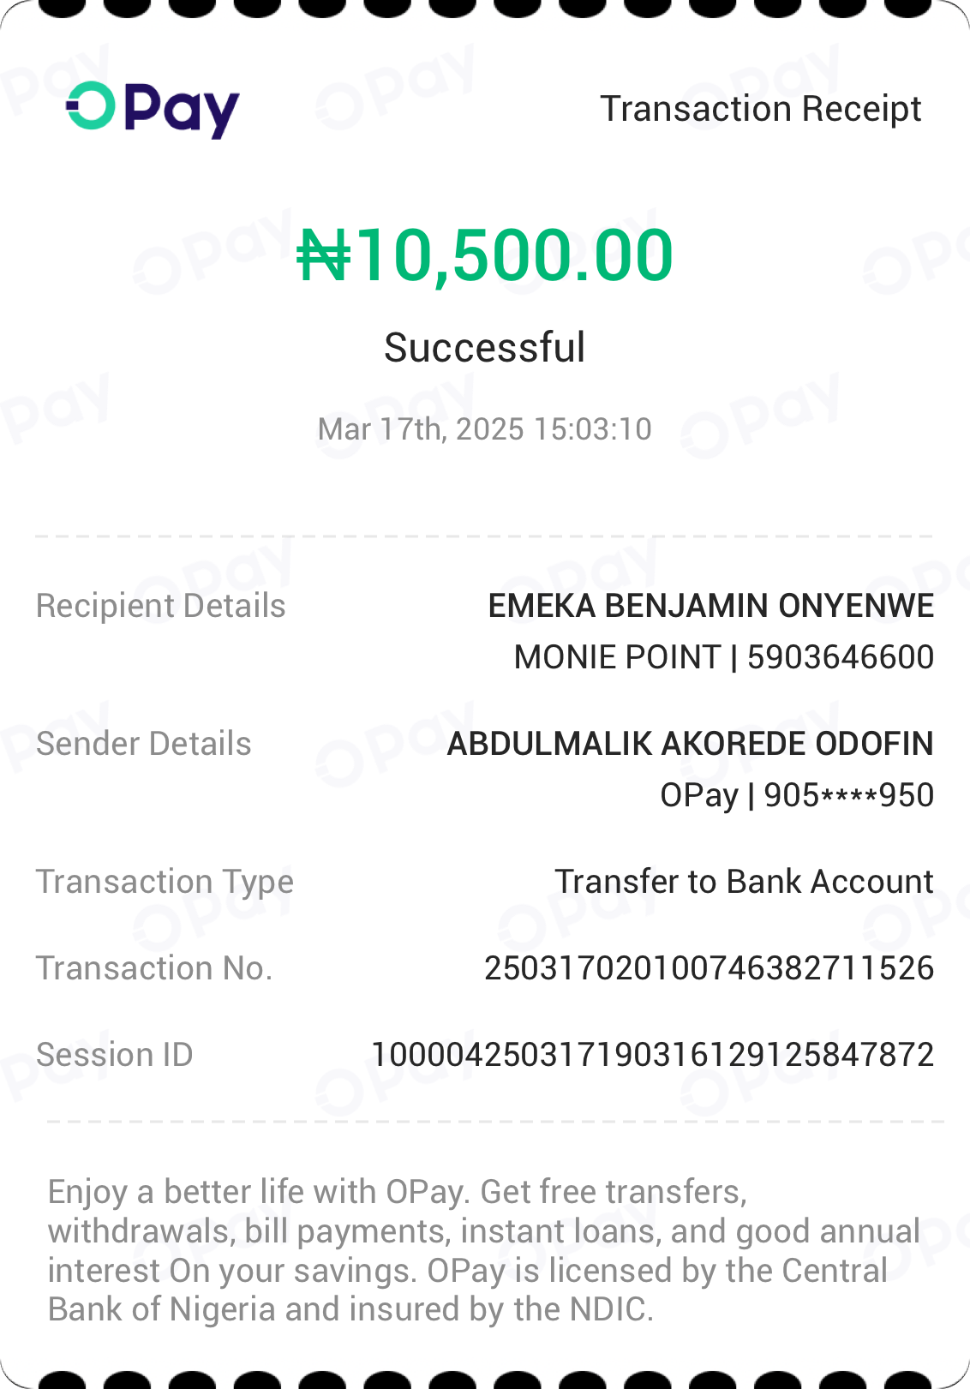Click the Transaction Type label

point(165,882)
